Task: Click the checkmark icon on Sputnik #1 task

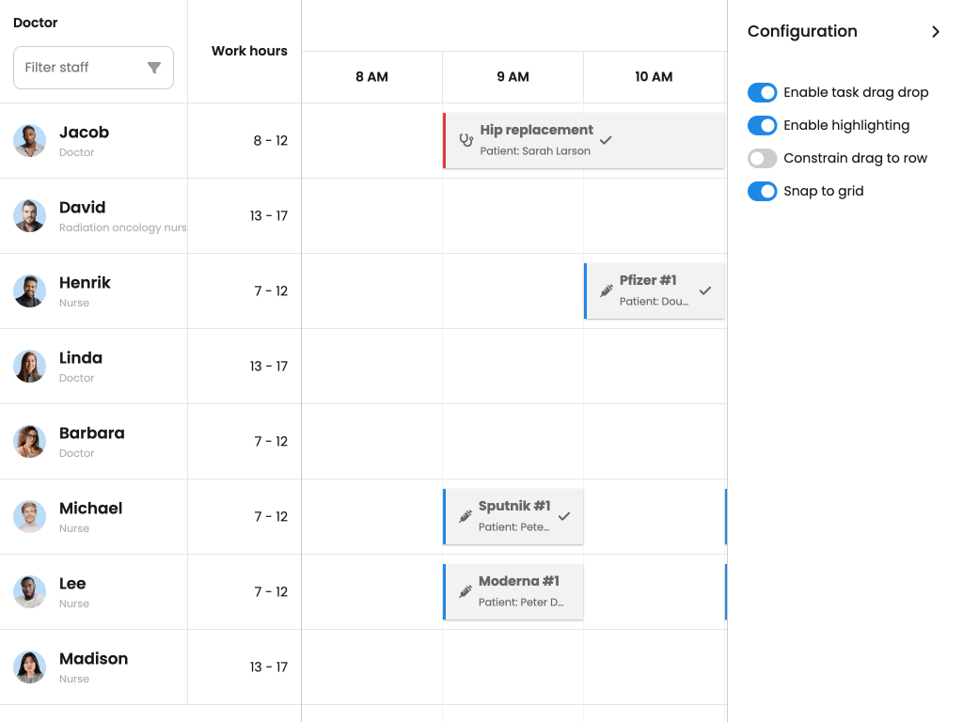Action: click(x=565, y=516)
